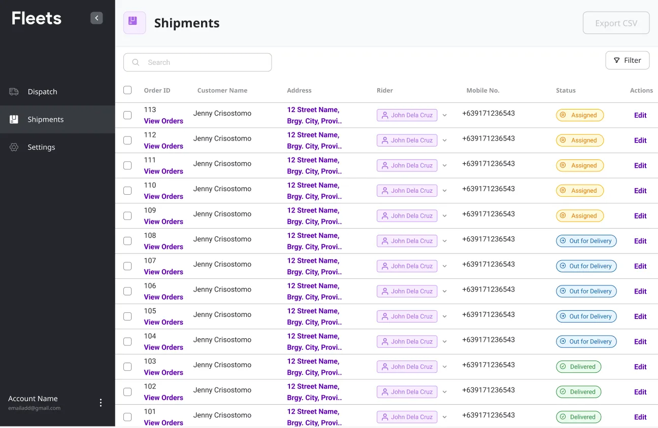658x428 pixels.
Task: Click the Status column header
Action: (566, 90)
